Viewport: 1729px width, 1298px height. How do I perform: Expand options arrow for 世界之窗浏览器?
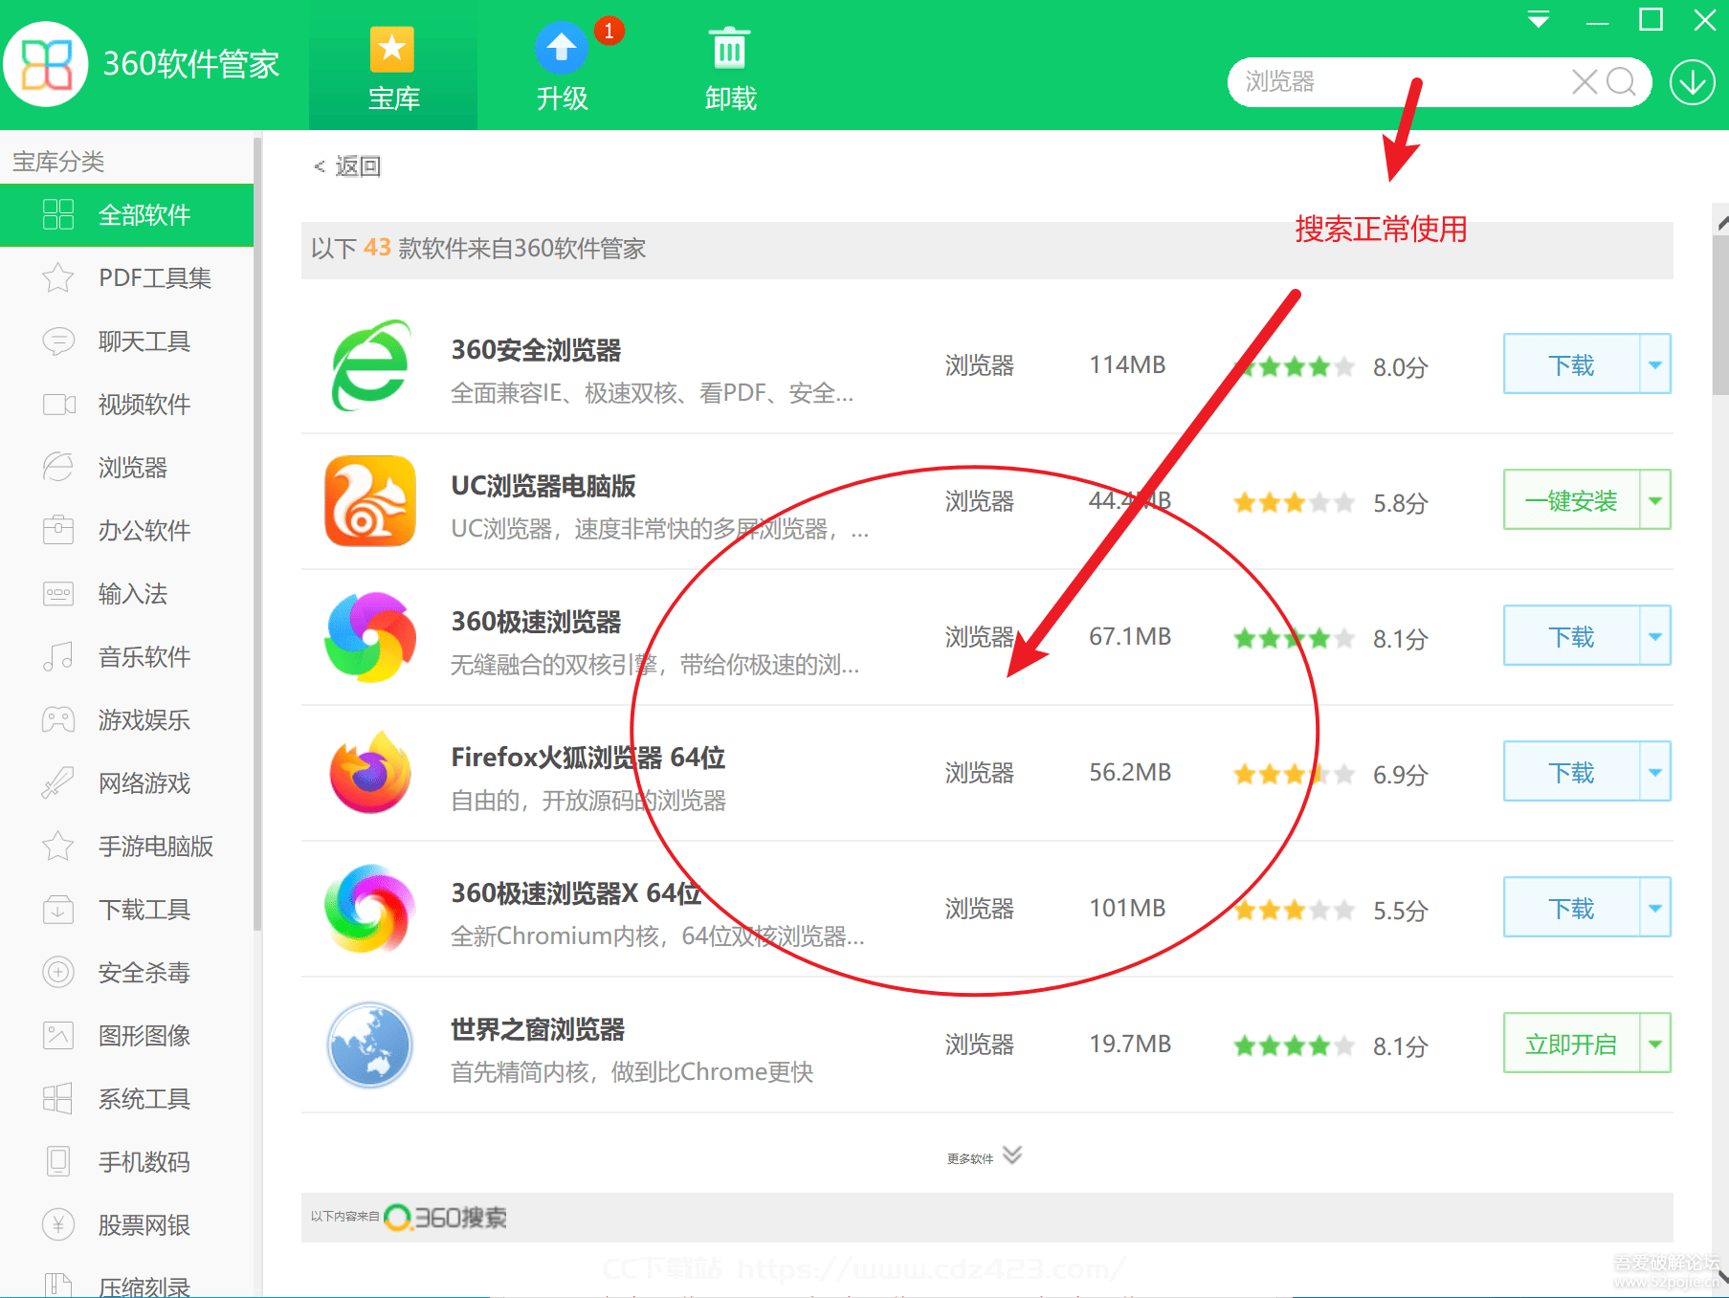[1655, 1044]
